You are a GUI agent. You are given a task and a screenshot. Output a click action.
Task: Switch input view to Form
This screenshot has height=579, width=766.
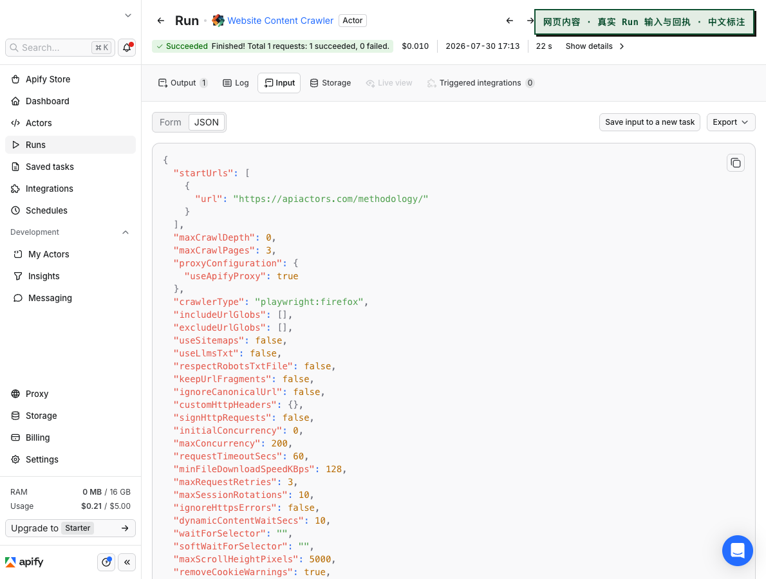click(x=170, y=122)
